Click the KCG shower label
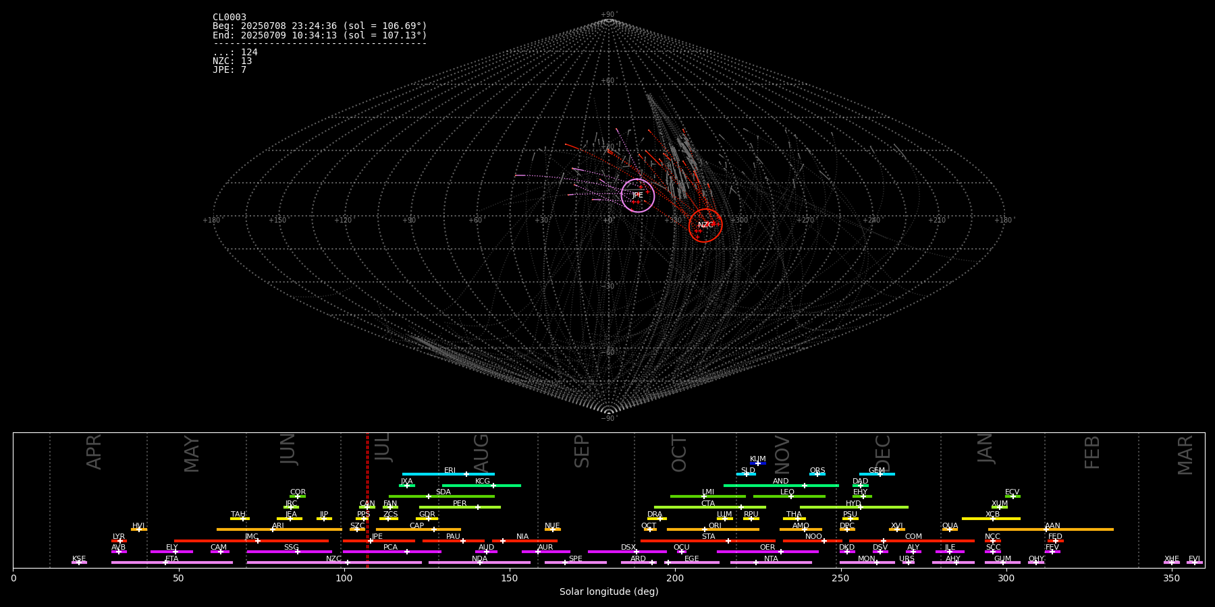This screenshot has height=607, width=1215. pyautogui.click(x=483, y=482)
